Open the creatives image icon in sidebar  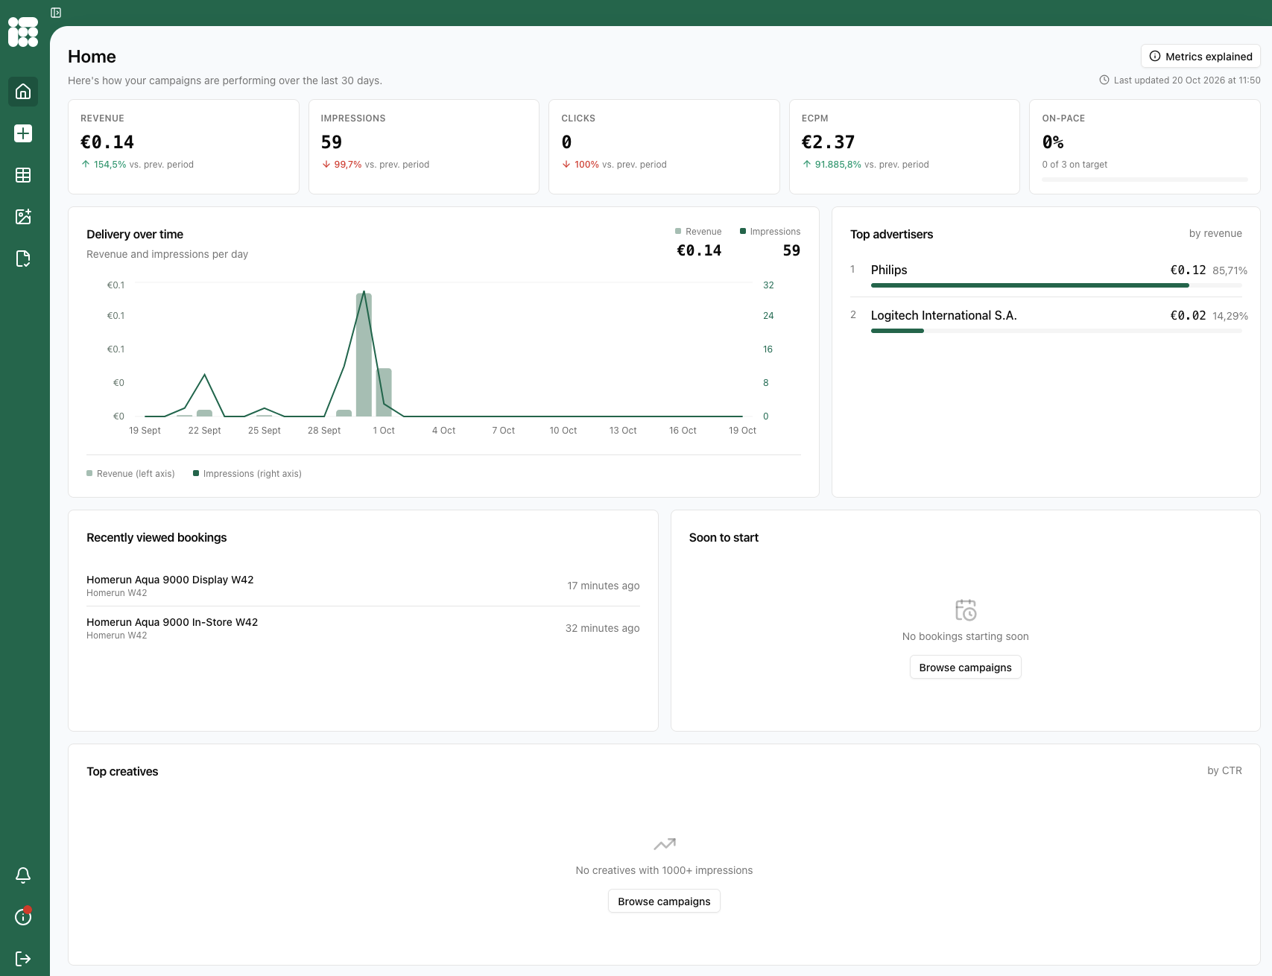[x=23, y=217]
